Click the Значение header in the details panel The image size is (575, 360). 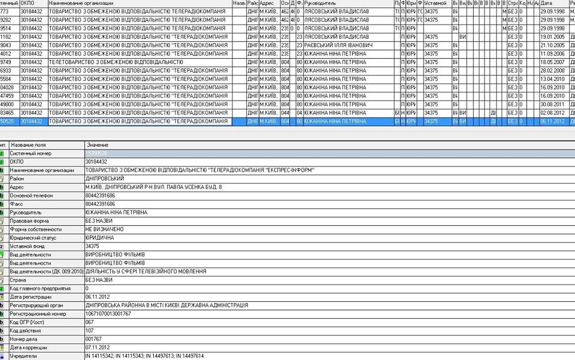coord(329,145)
